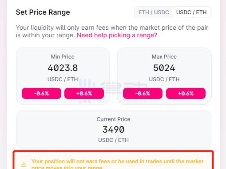This screenshot has width=226, height=169.
Task: Click USDC / ETH unit under Current Price
Action: tap(114, 140)
